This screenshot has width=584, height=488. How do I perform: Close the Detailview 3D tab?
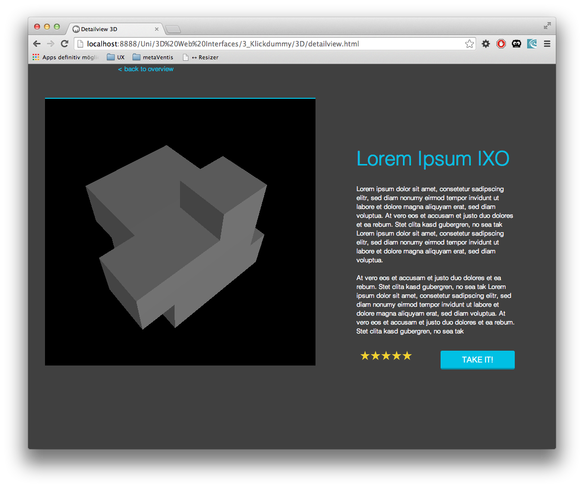tap(157, 29)
